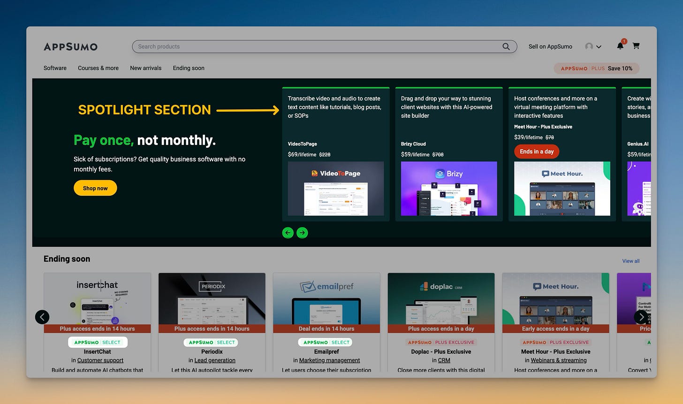The width and height of the screenshot is (683, 404).
Task: Click Doplac - Plus Exclusive title
Action: (x=441, y=351)
